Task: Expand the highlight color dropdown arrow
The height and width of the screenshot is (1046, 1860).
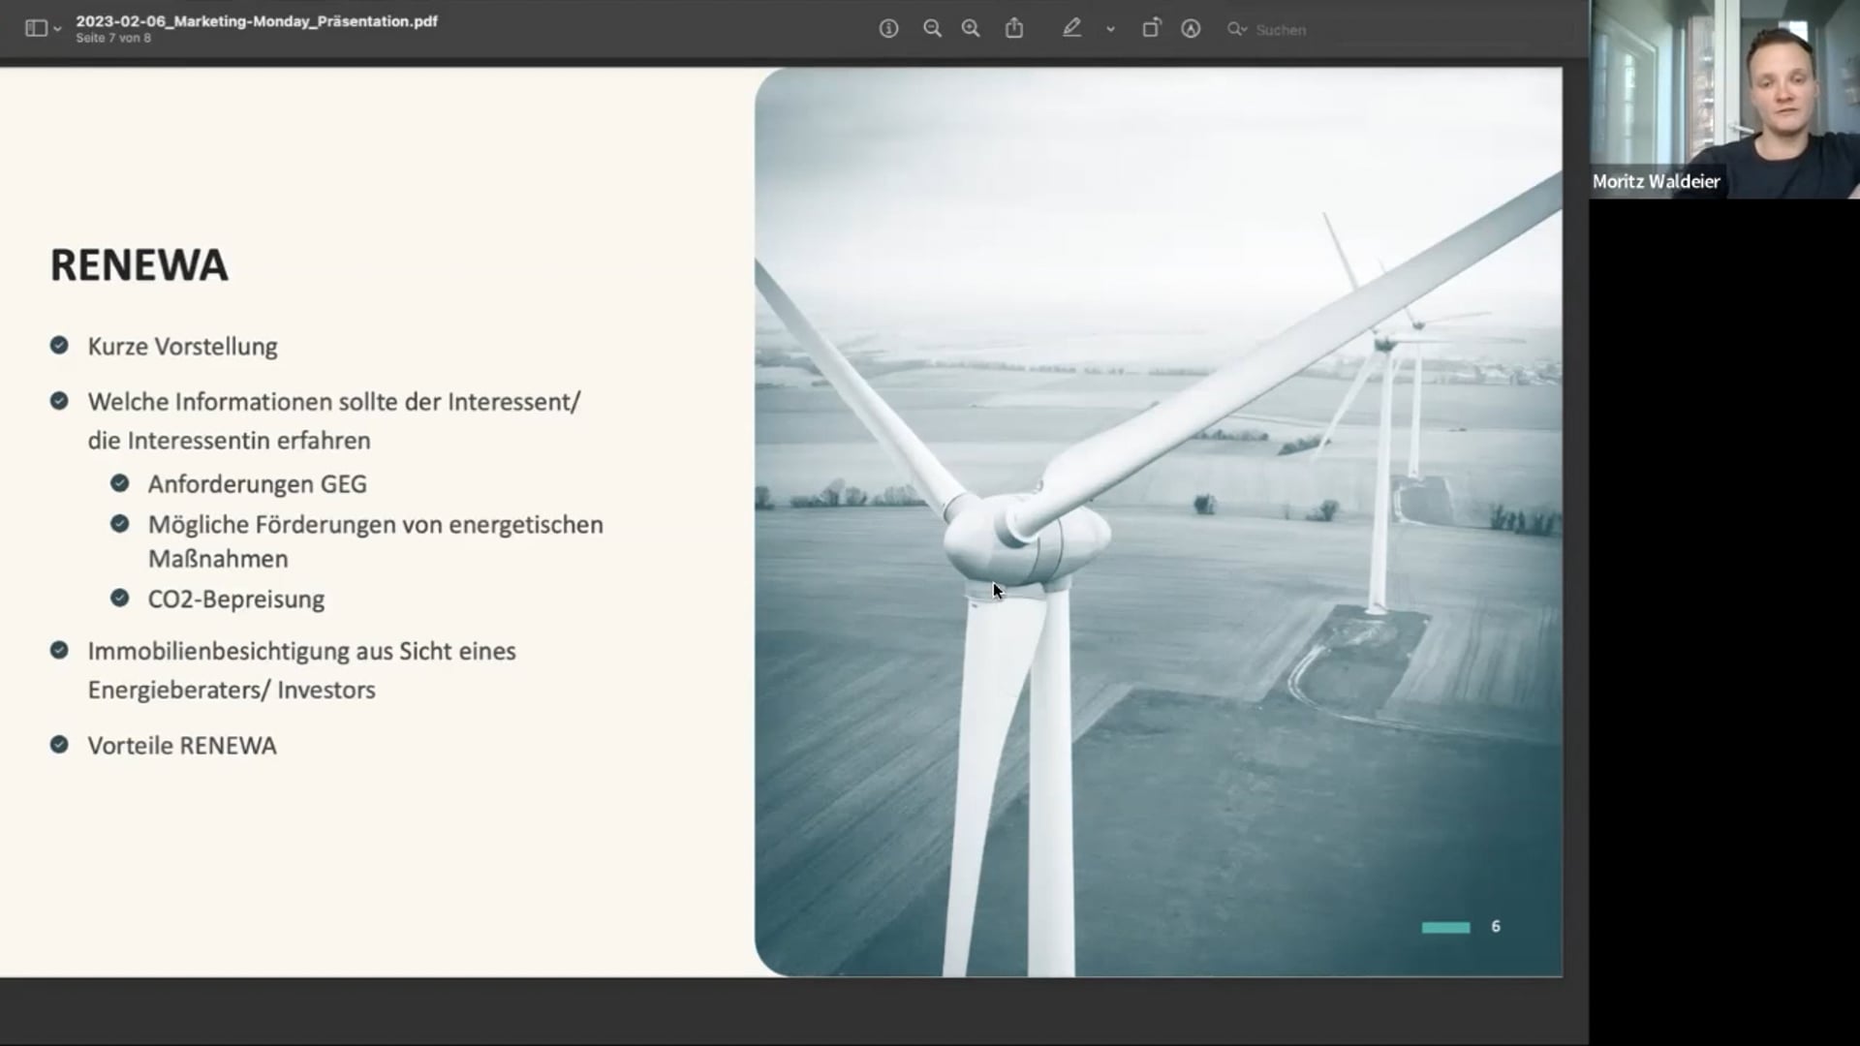Action: click(1110, 30)
